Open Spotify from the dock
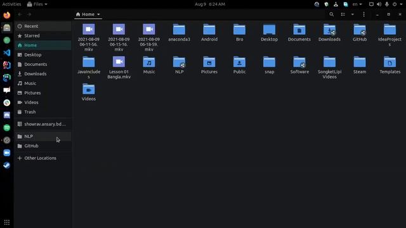Image resolution: width=406 pixels, height=228 pixels. pos(7,128)
